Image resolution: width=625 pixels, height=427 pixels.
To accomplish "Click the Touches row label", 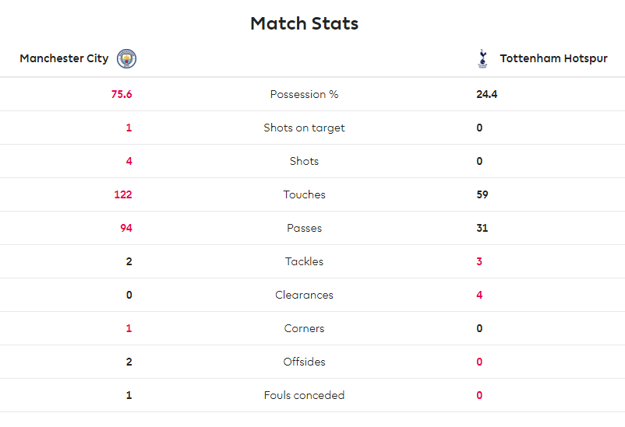I will [x=304, y=194].
